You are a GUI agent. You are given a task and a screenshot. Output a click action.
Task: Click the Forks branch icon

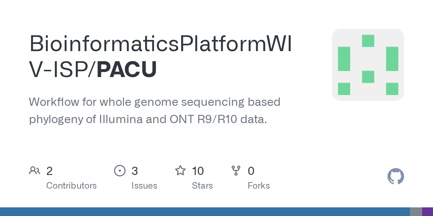pyautogui.click(x=236, y=171)
